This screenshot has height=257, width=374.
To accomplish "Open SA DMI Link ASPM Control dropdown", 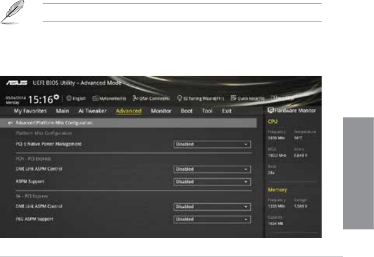I will point(212,207).
